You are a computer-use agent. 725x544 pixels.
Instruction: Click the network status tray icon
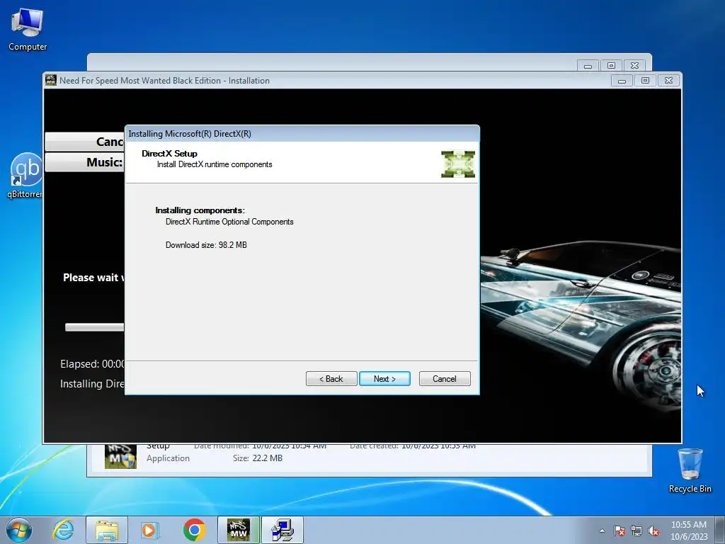coord(636,531)
